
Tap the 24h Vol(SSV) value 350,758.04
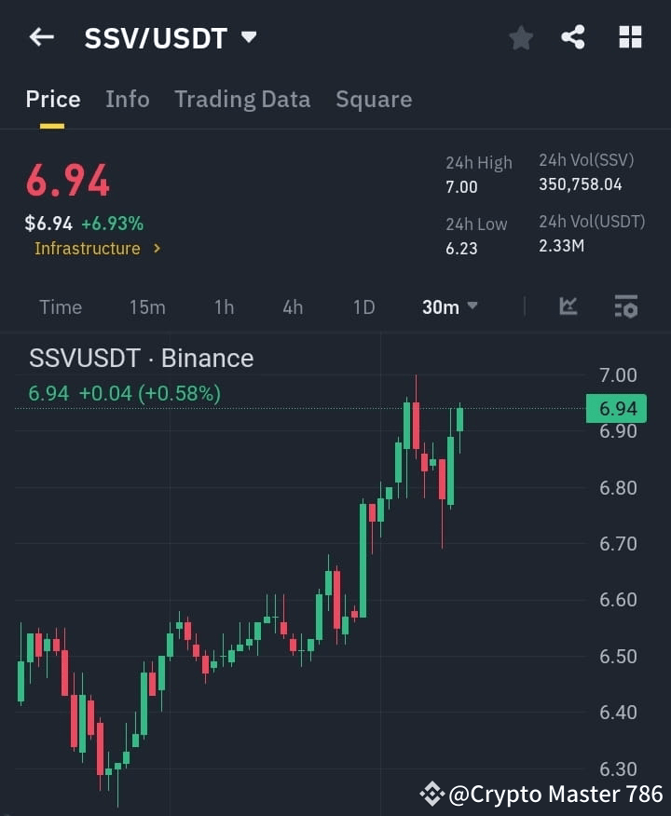click(581, 184)
